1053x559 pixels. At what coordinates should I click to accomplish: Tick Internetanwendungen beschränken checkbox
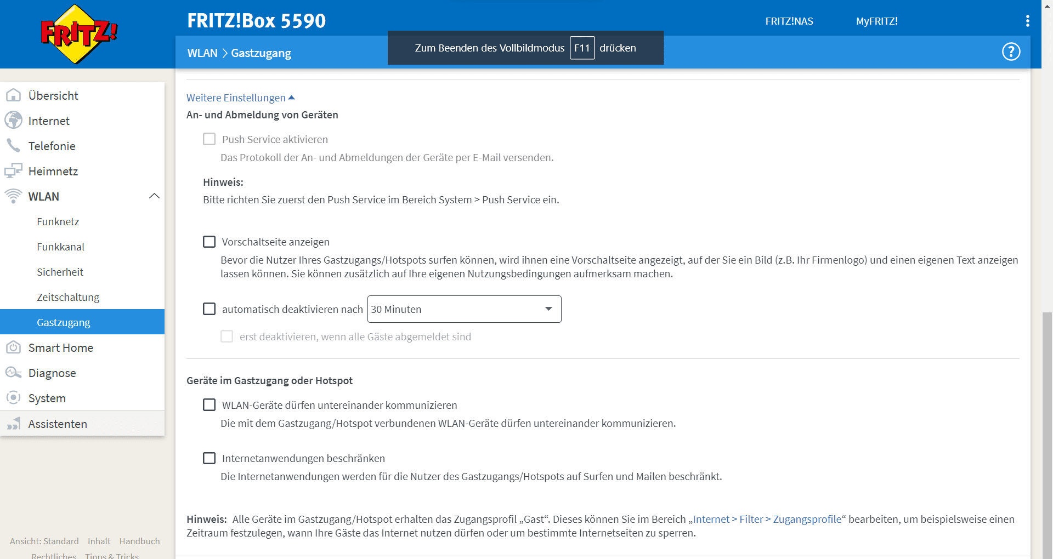(209, 458)
